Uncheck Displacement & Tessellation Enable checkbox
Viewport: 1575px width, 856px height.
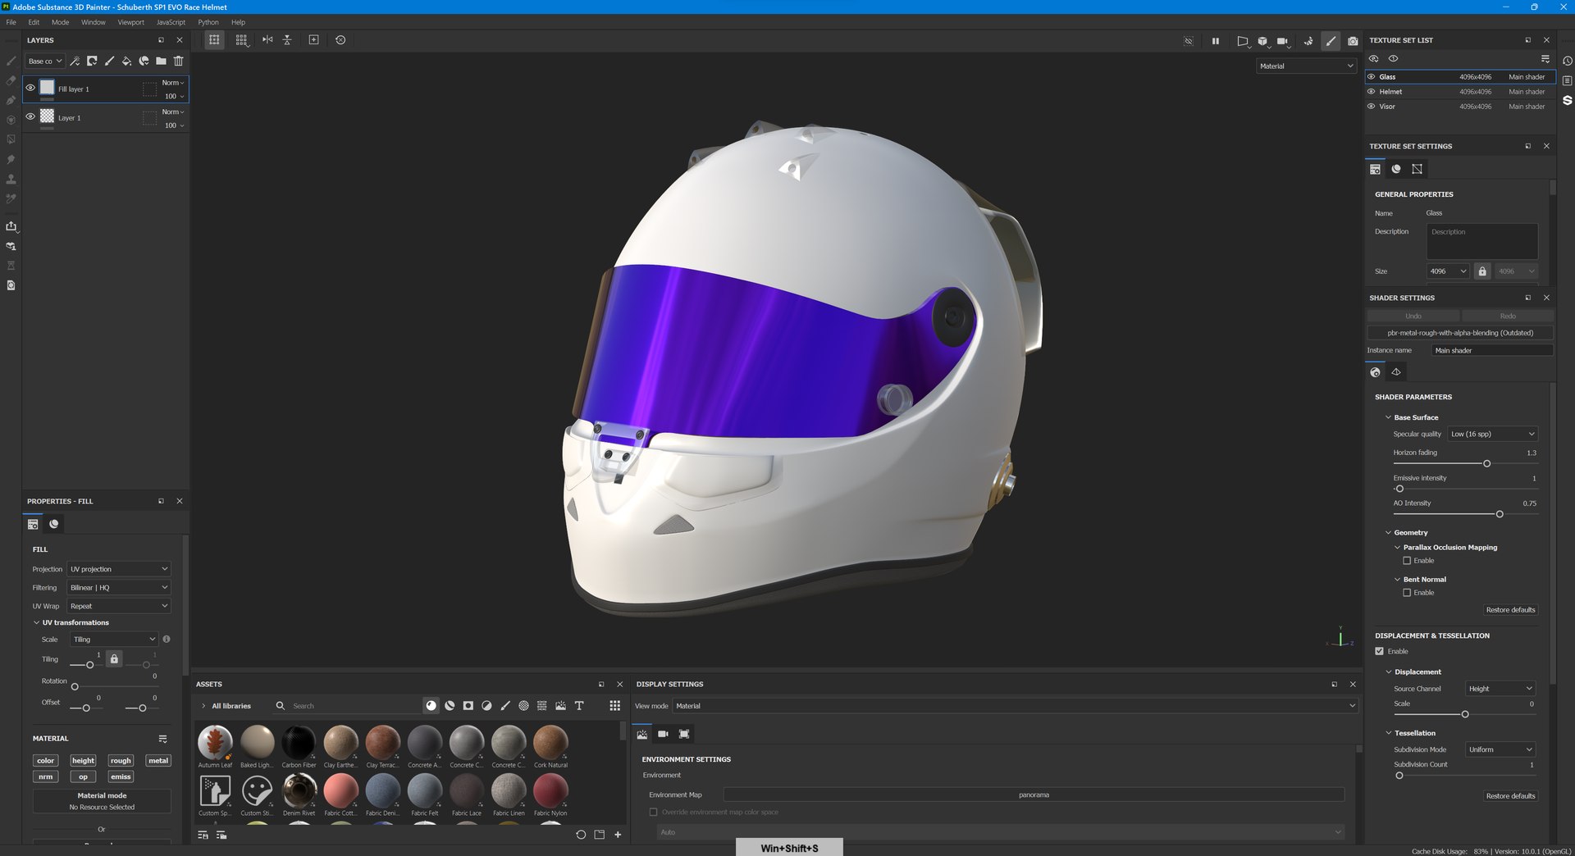[1379, 651]
